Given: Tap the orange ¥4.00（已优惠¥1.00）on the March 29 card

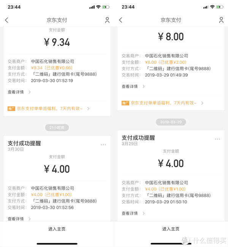Looking at the screenshot, I should tap(165, 189).
